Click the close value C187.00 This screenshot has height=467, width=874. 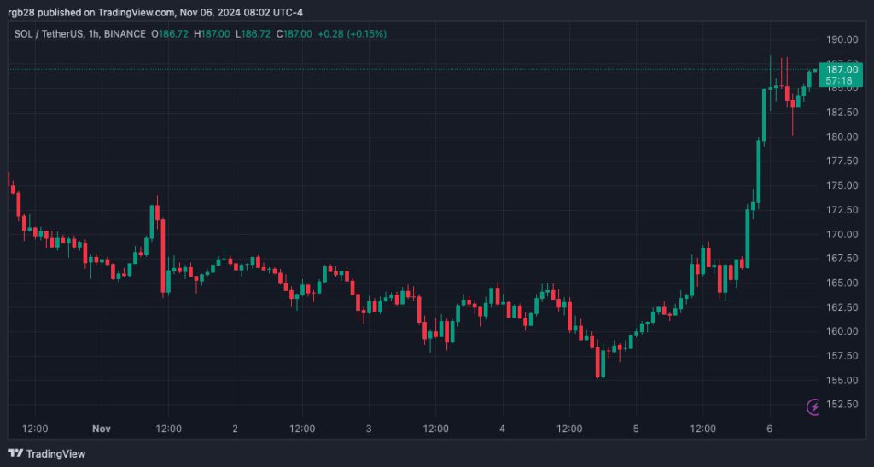pyautogui.click(x=294, y=34)
